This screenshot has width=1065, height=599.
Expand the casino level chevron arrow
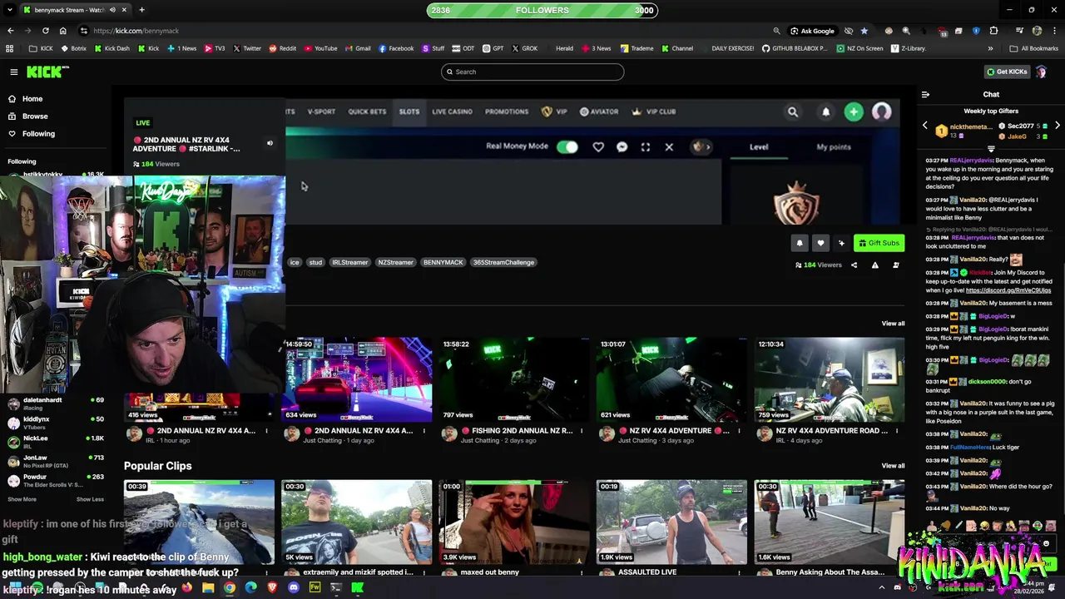707,147
